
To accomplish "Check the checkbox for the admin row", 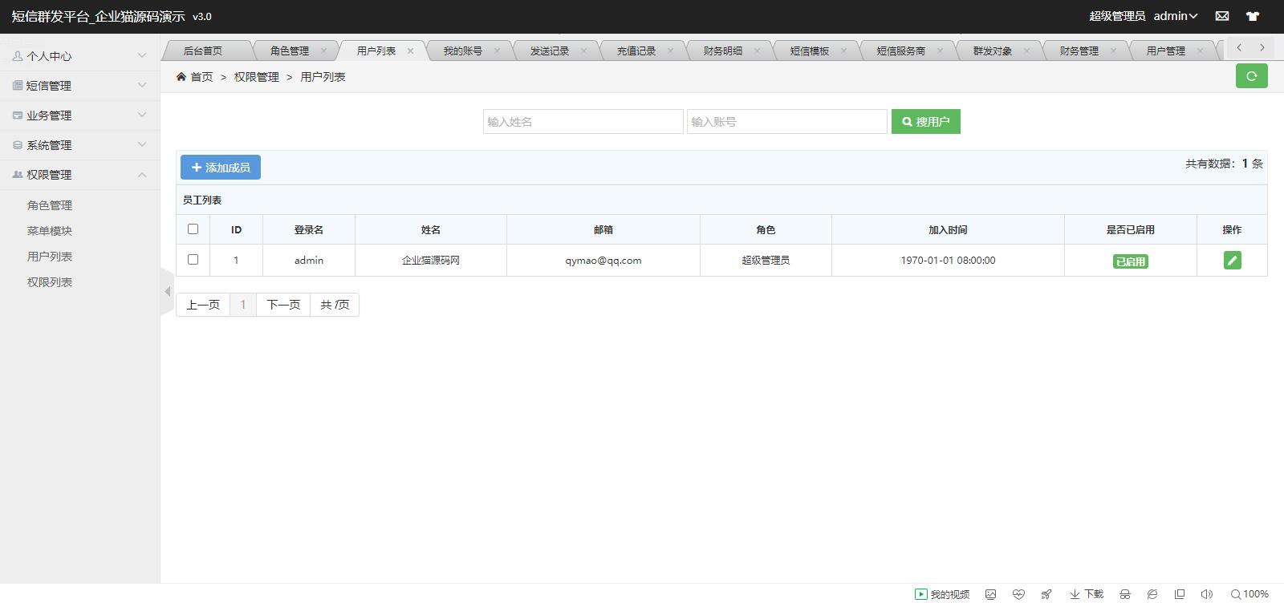I will point(193,260).
